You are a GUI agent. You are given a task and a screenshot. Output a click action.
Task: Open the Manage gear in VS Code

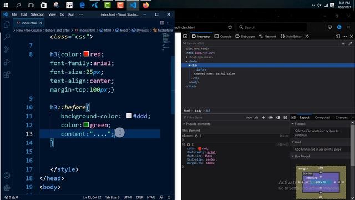point(7,188)
